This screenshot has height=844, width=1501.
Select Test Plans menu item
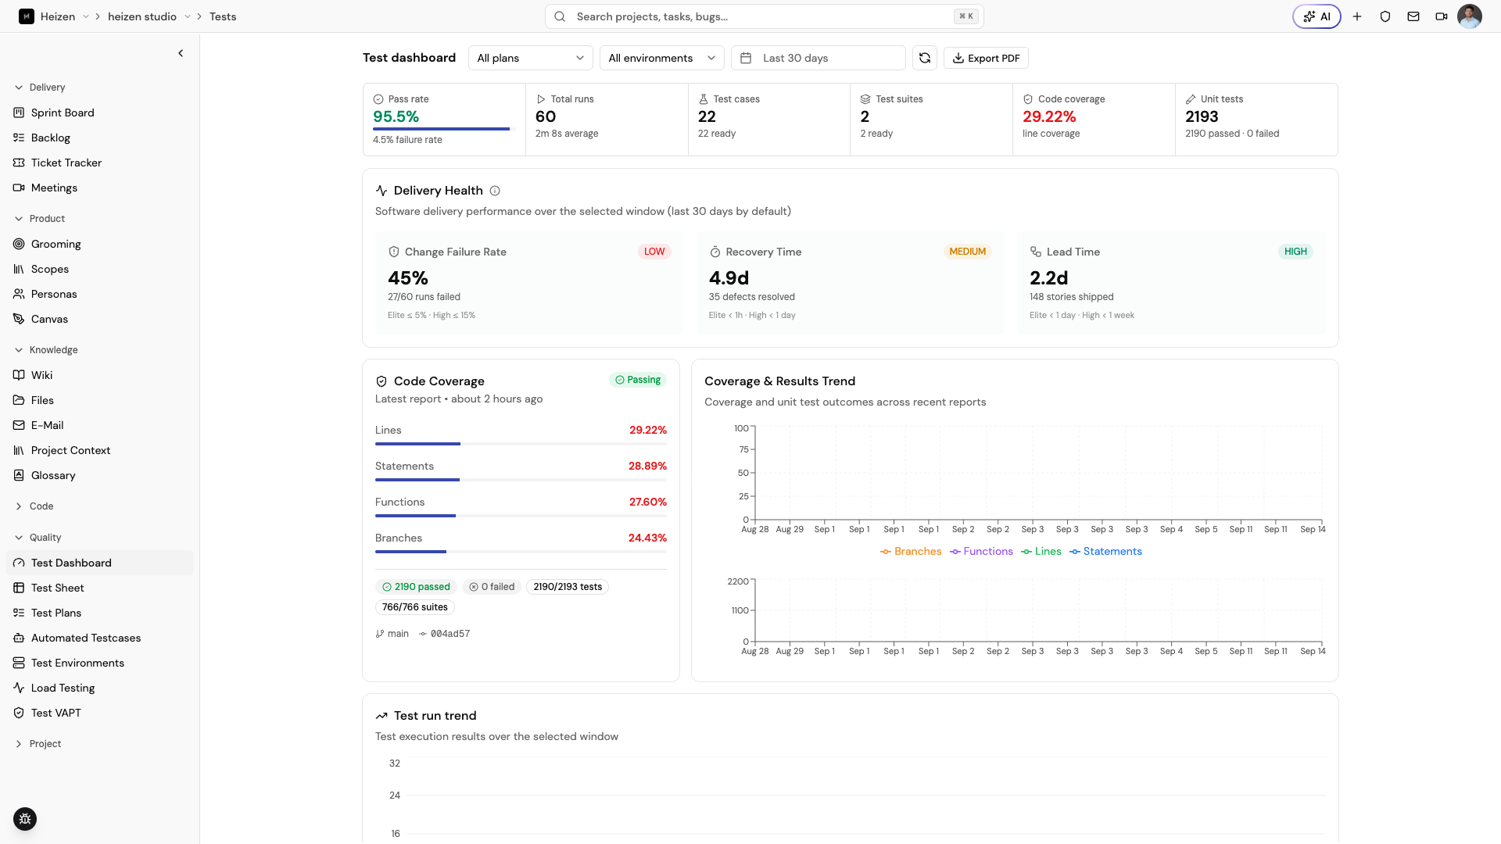[x=99, y=613]
